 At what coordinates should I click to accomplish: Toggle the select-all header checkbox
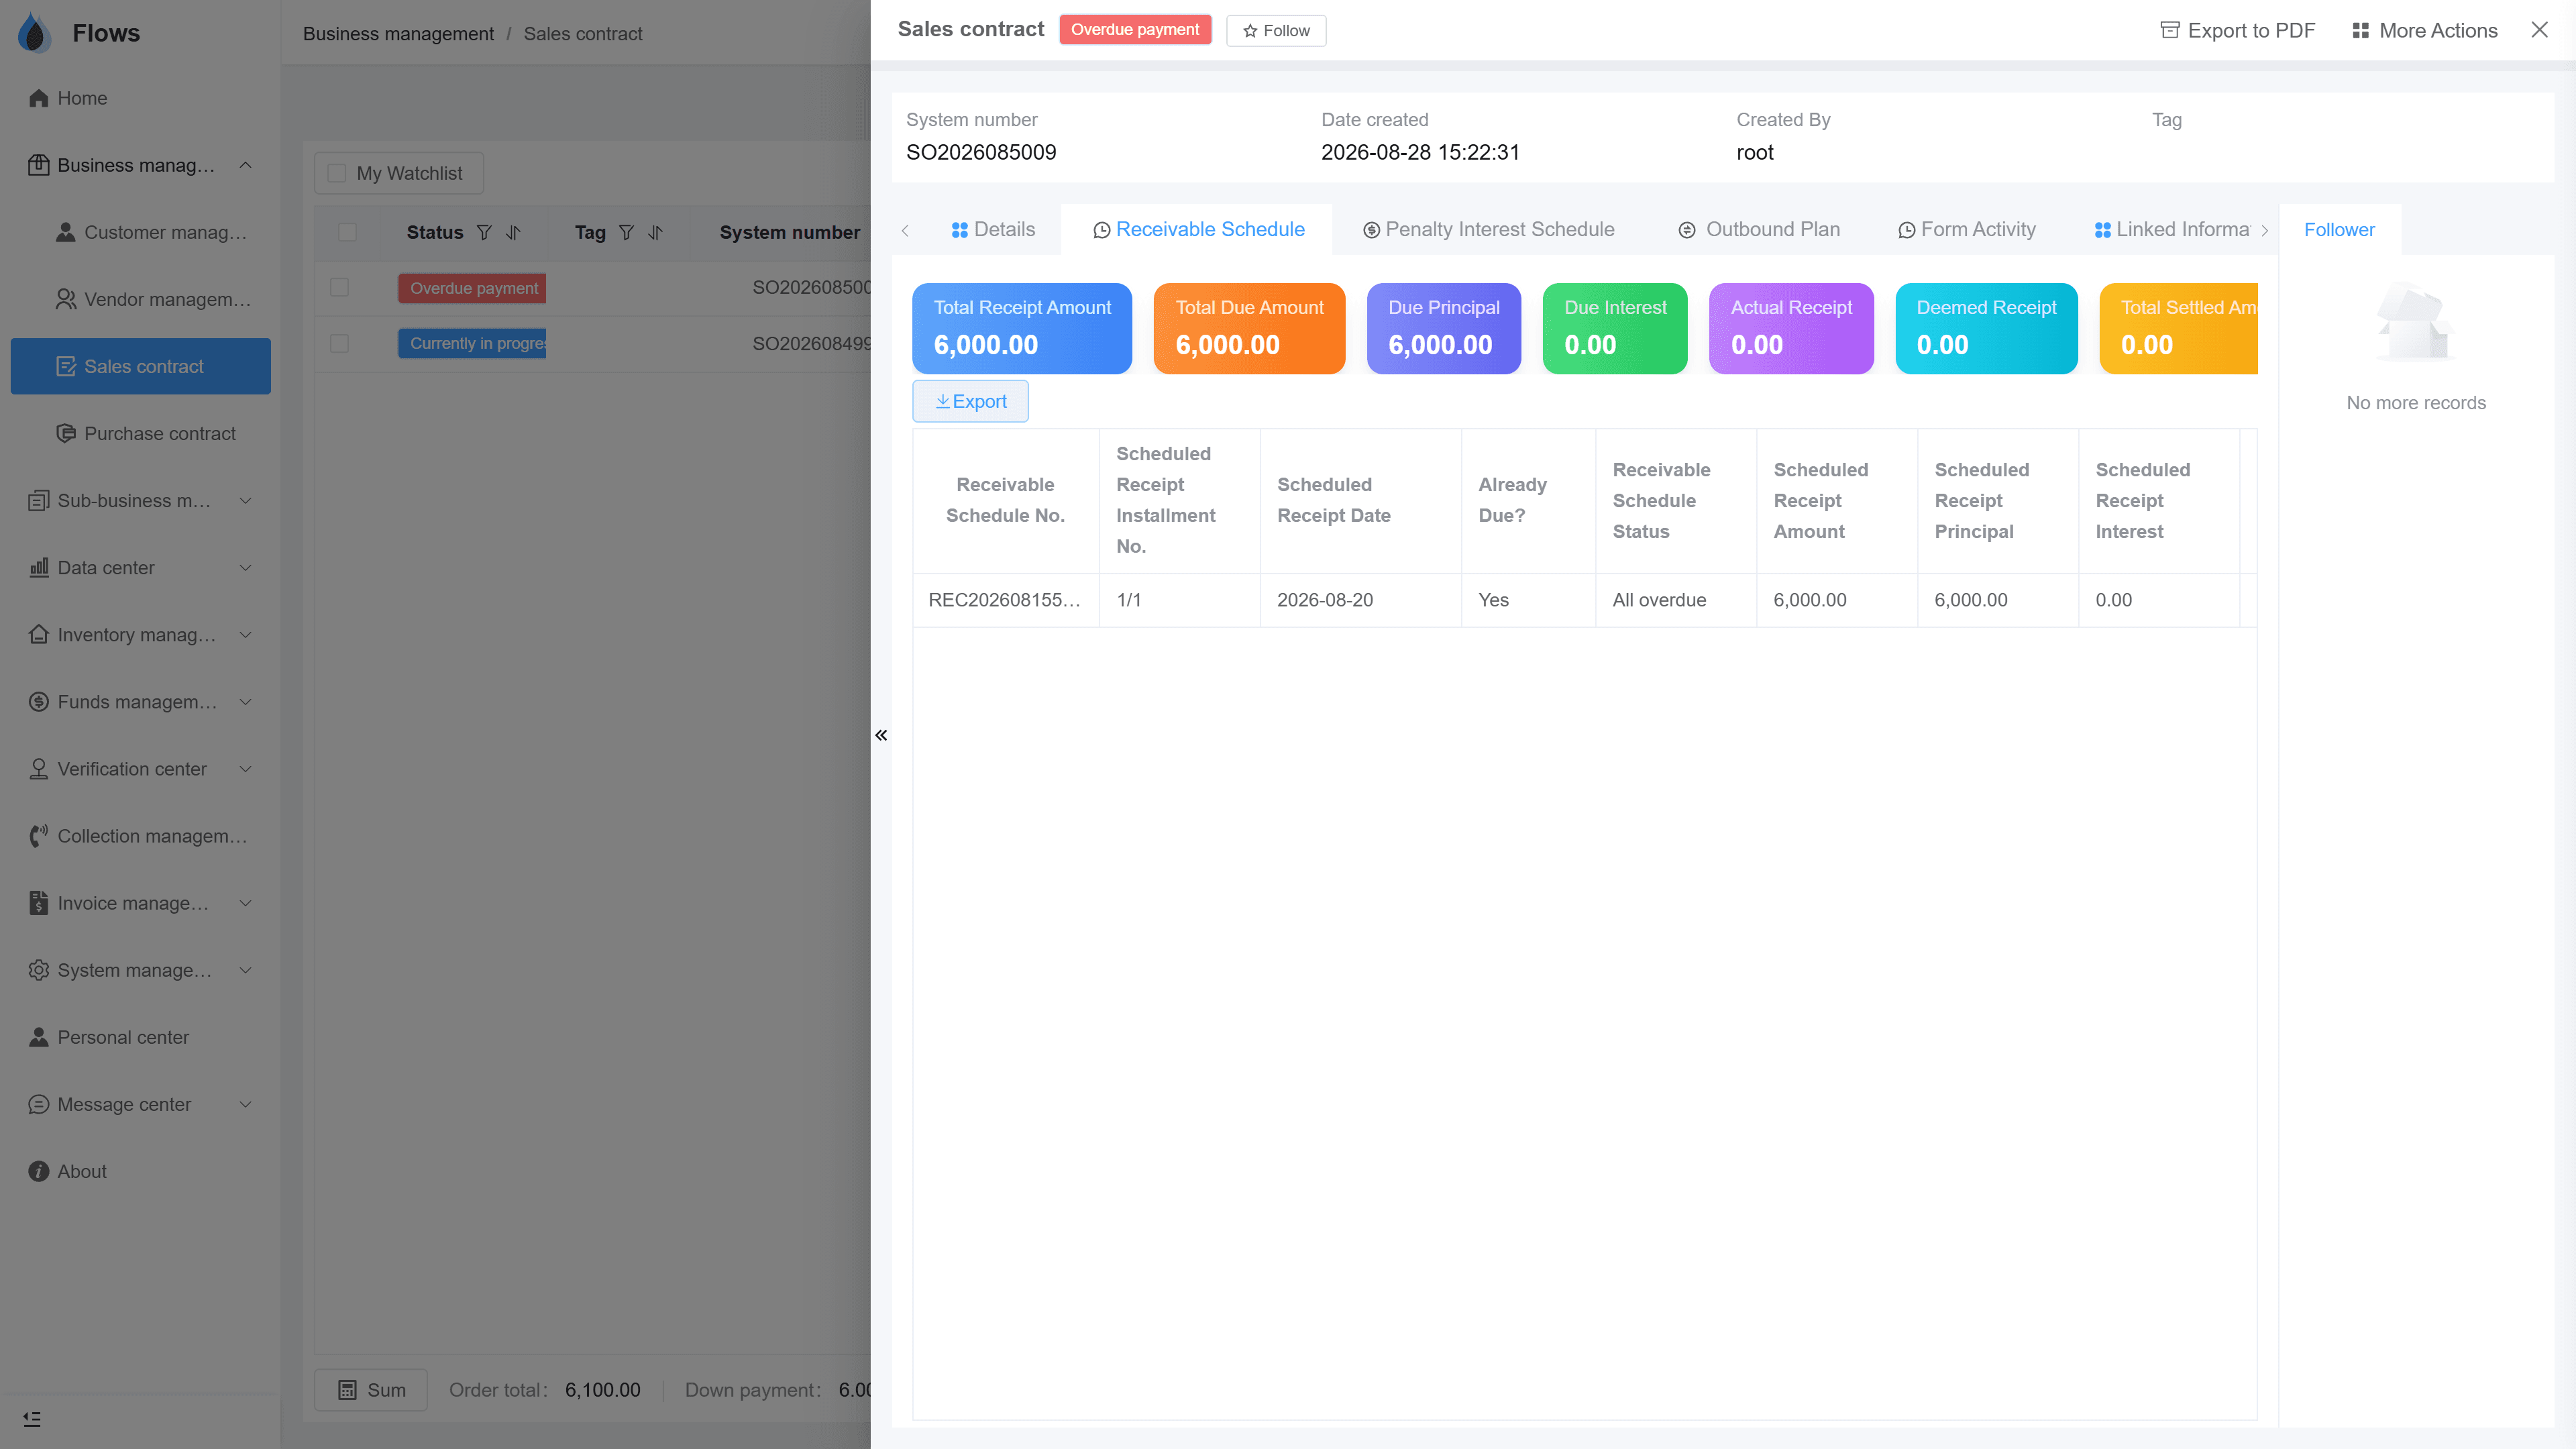pyautogui.click(x=347, y=232)
